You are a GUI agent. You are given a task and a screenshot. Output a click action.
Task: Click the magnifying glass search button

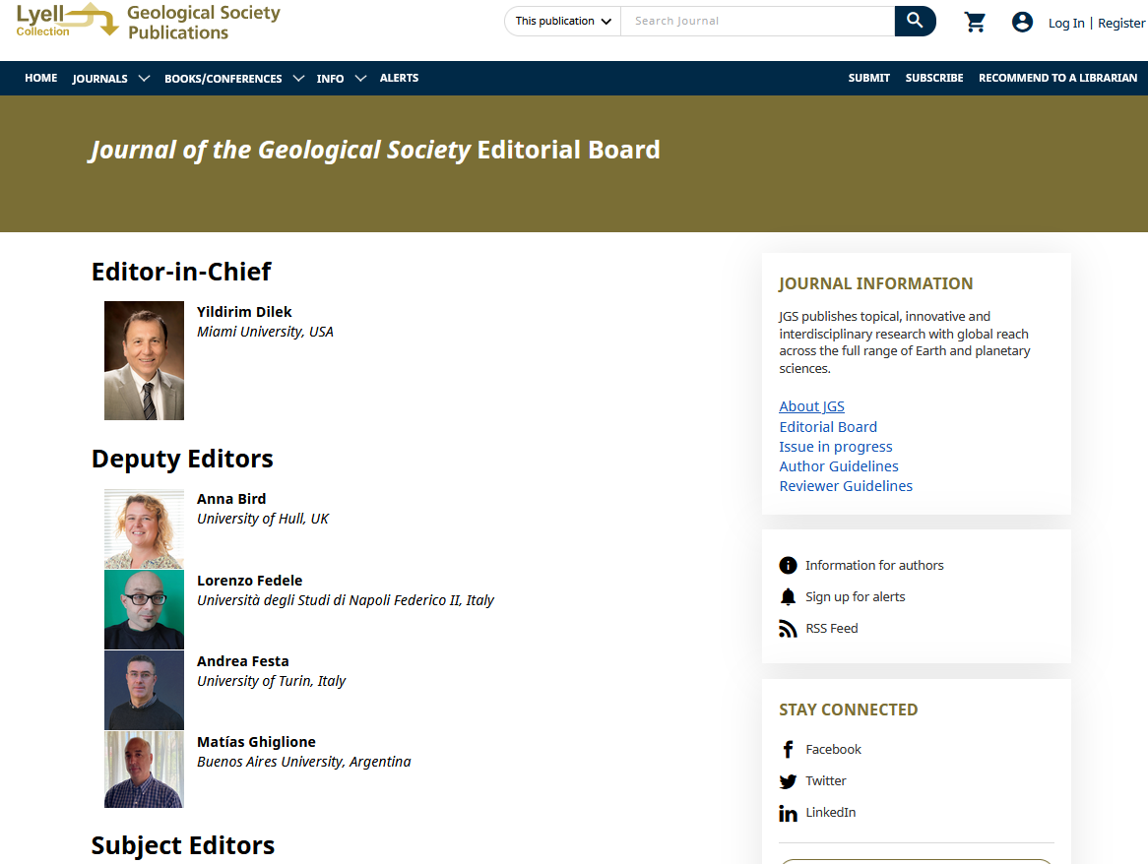(x=915, y=21)
